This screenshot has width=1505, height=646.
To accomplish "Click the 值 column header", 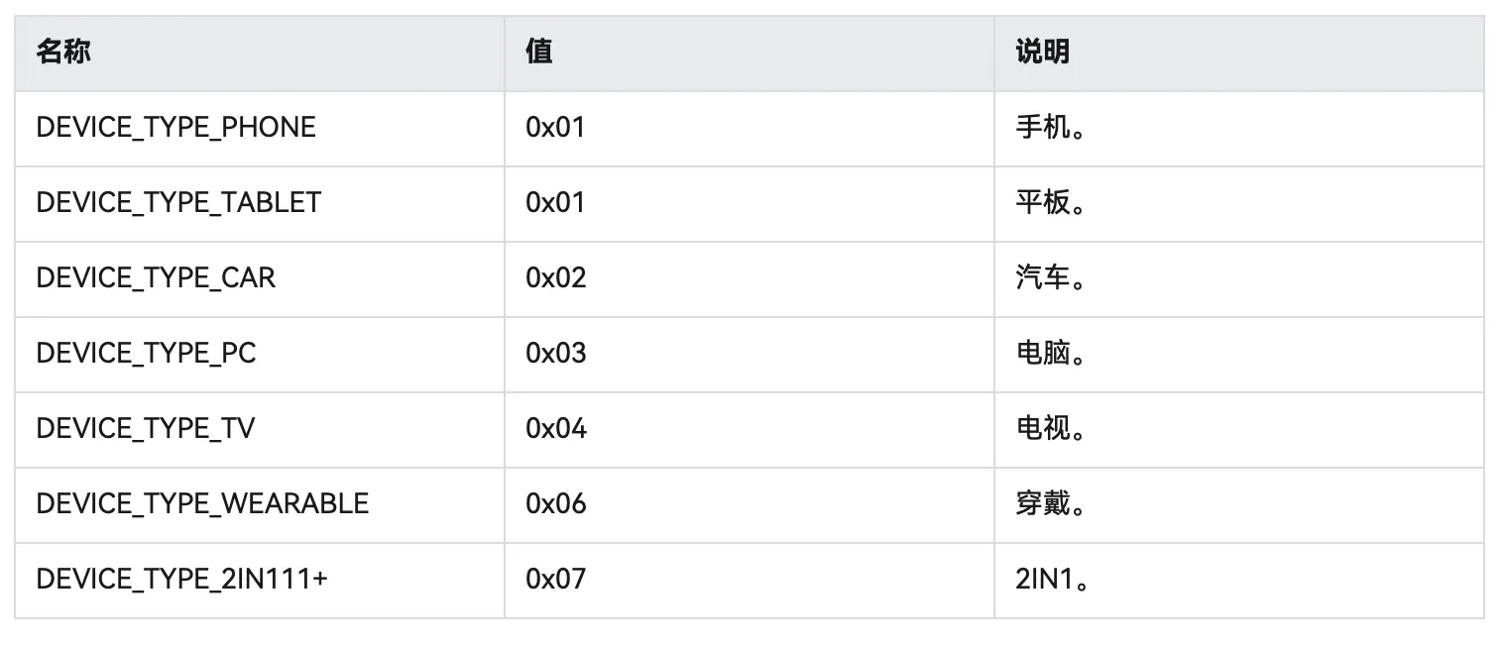I will 539,53.
